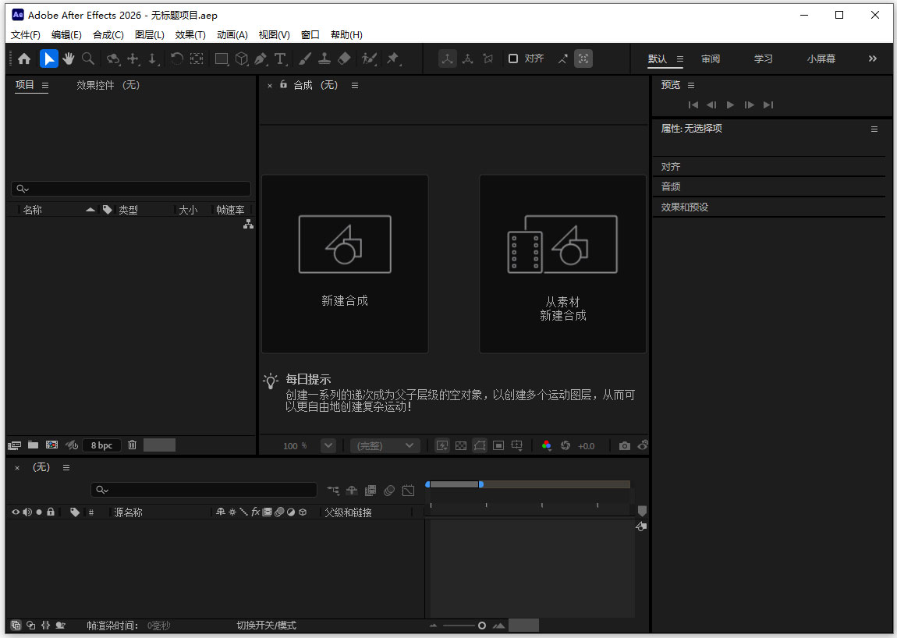Select the Roto Brush tool
Screen dimensions: 897x638
367,58
